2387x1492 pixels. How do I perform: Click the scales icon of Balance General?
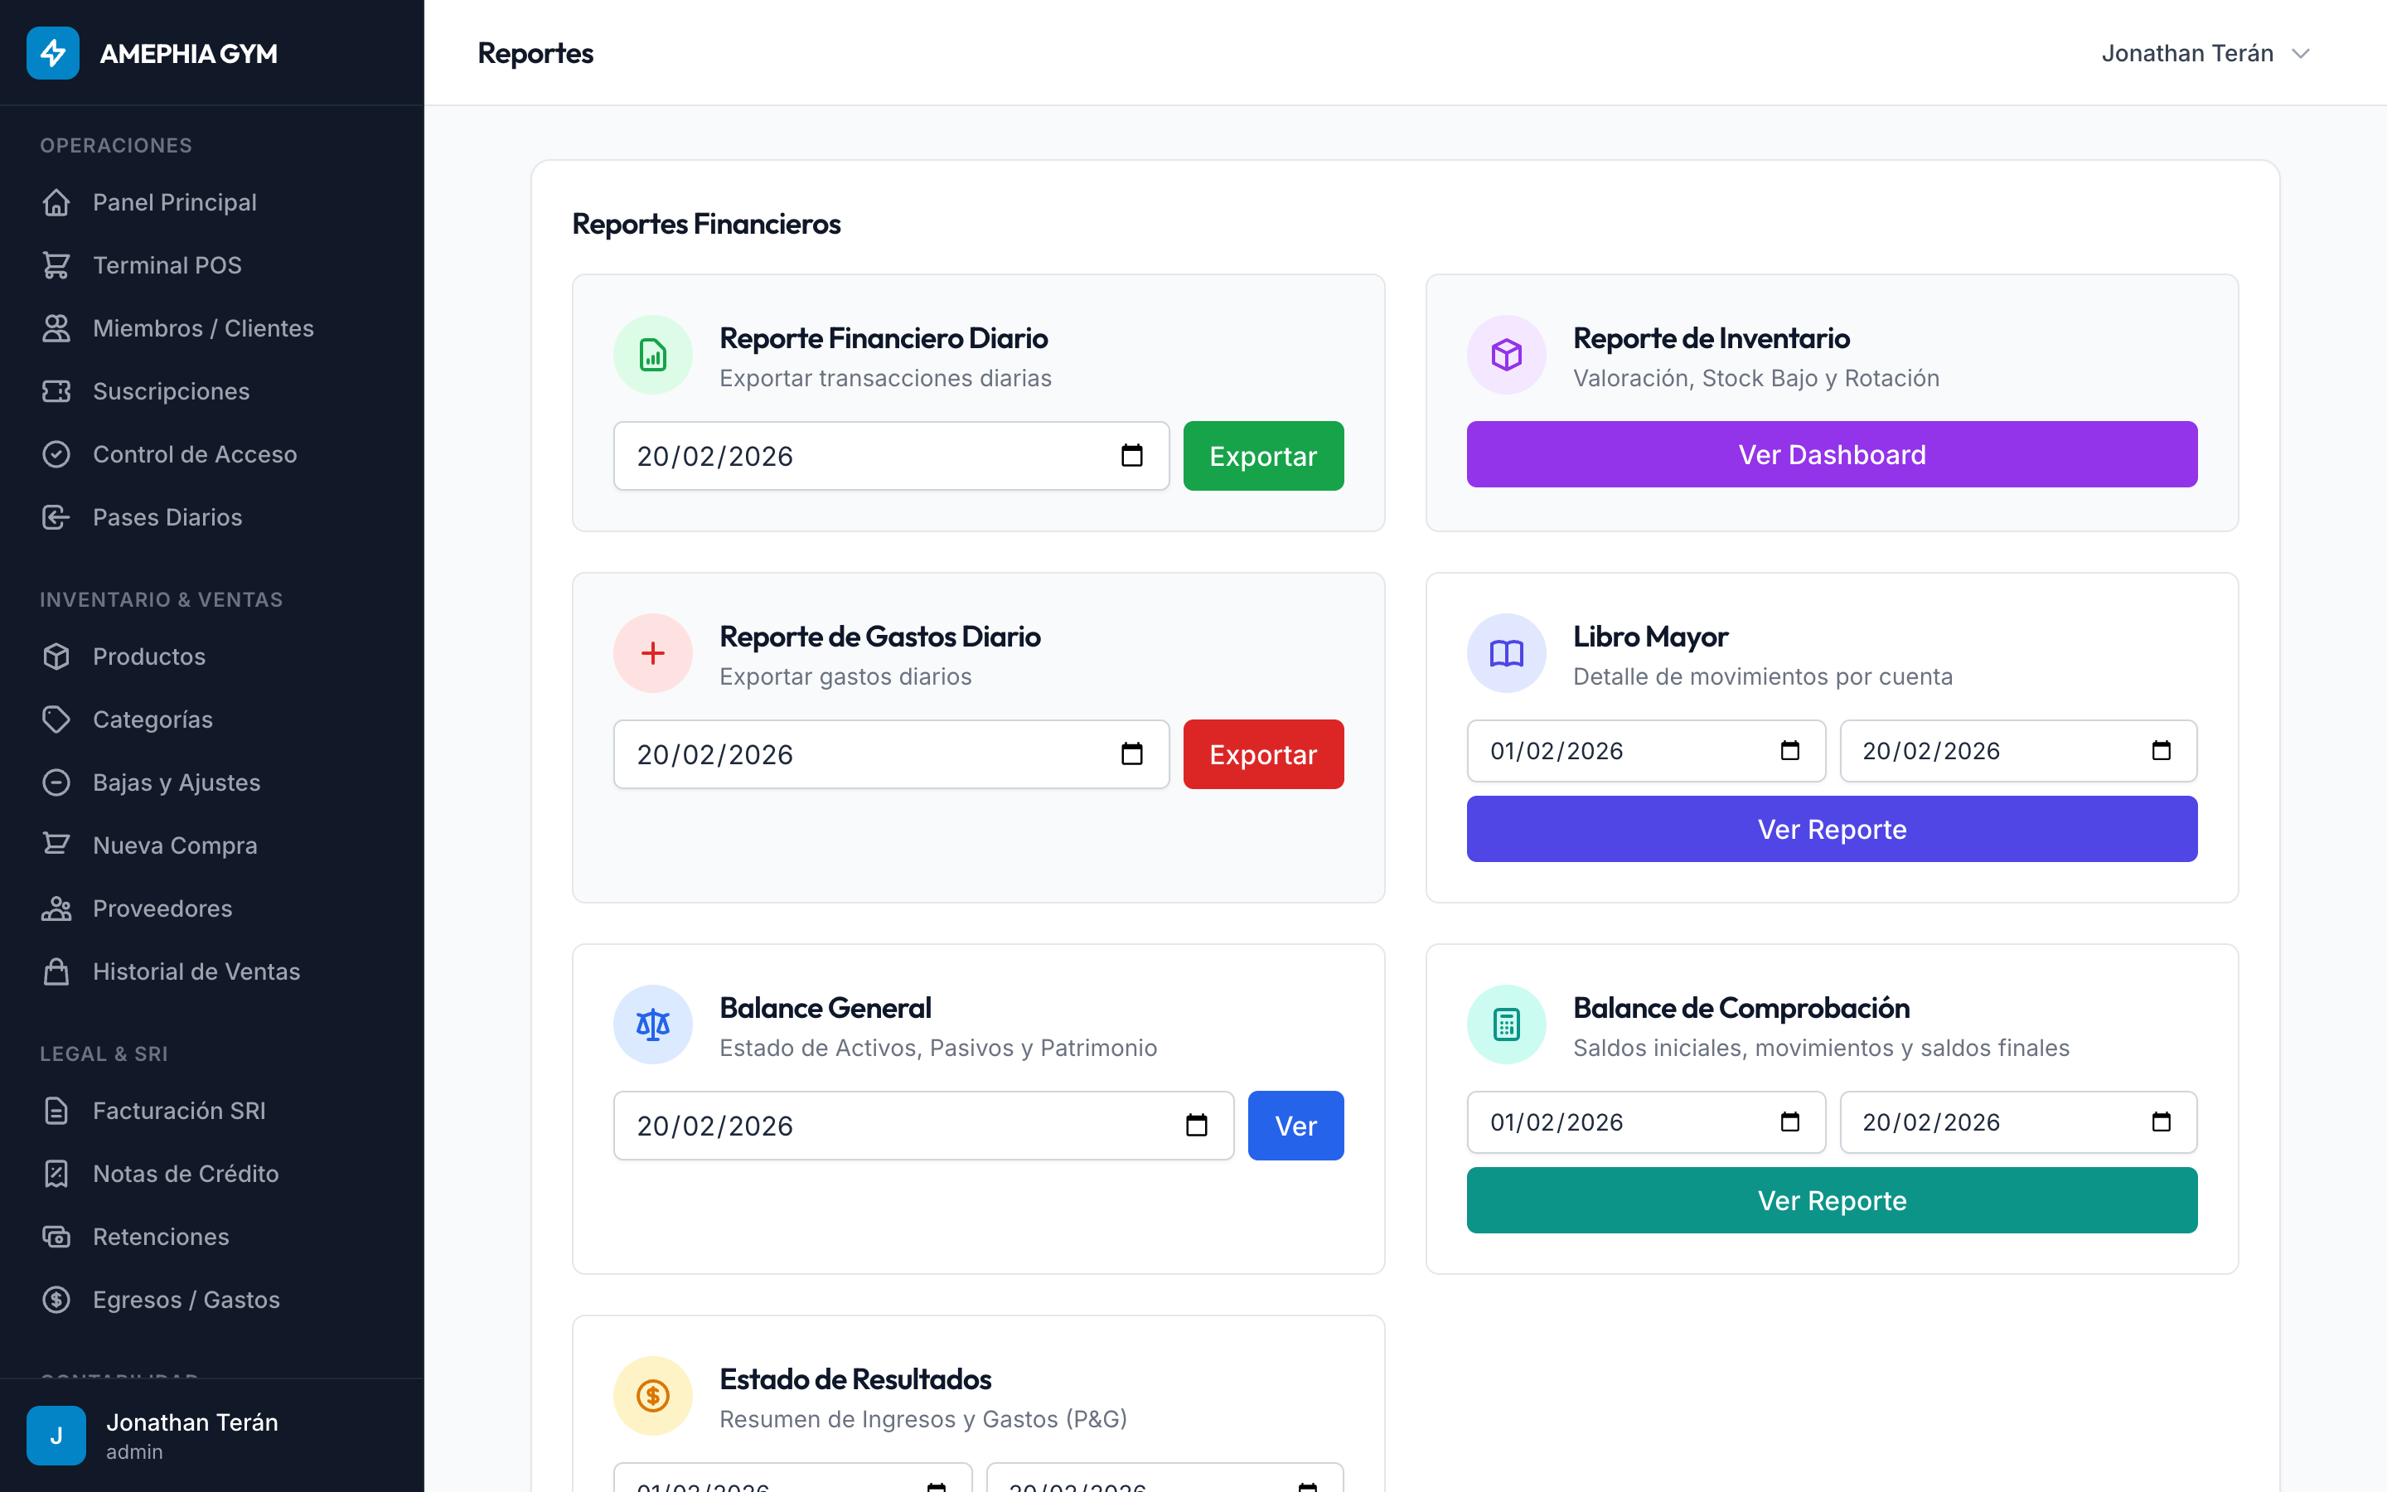653,1025
